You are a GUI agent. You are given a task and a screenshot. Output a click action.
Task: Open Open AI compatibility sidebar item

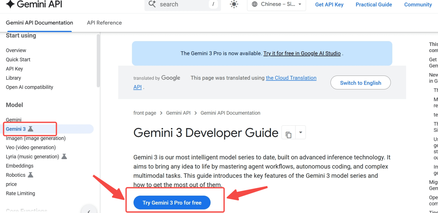click(29, 87)
